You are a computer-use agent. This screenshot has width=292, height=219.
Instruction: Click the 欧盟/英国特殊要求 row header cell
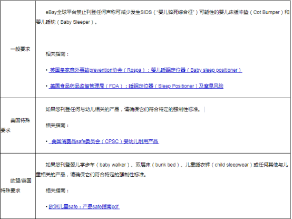(18, 186)
